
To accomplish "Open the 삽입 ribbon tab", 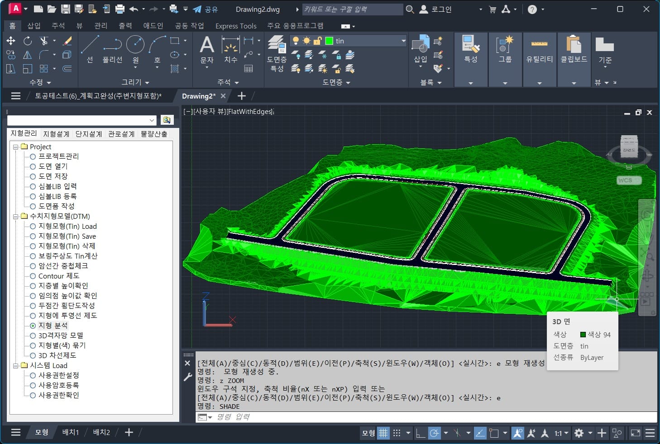I will click(x=34, y=26).
